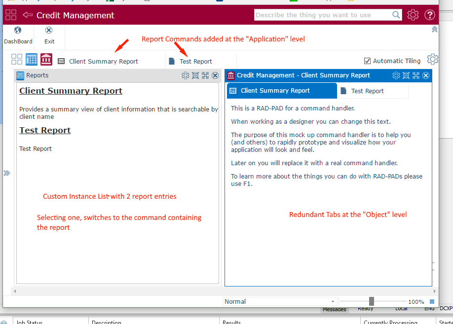This screenshot has height=324, width=453.
Task: Click the Reports pane title icon
Action: click(x=20, y=75)
